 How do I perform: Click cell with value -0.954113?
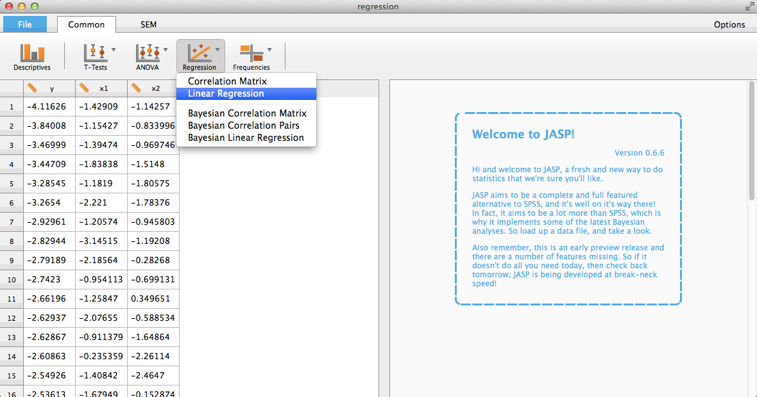101,279
